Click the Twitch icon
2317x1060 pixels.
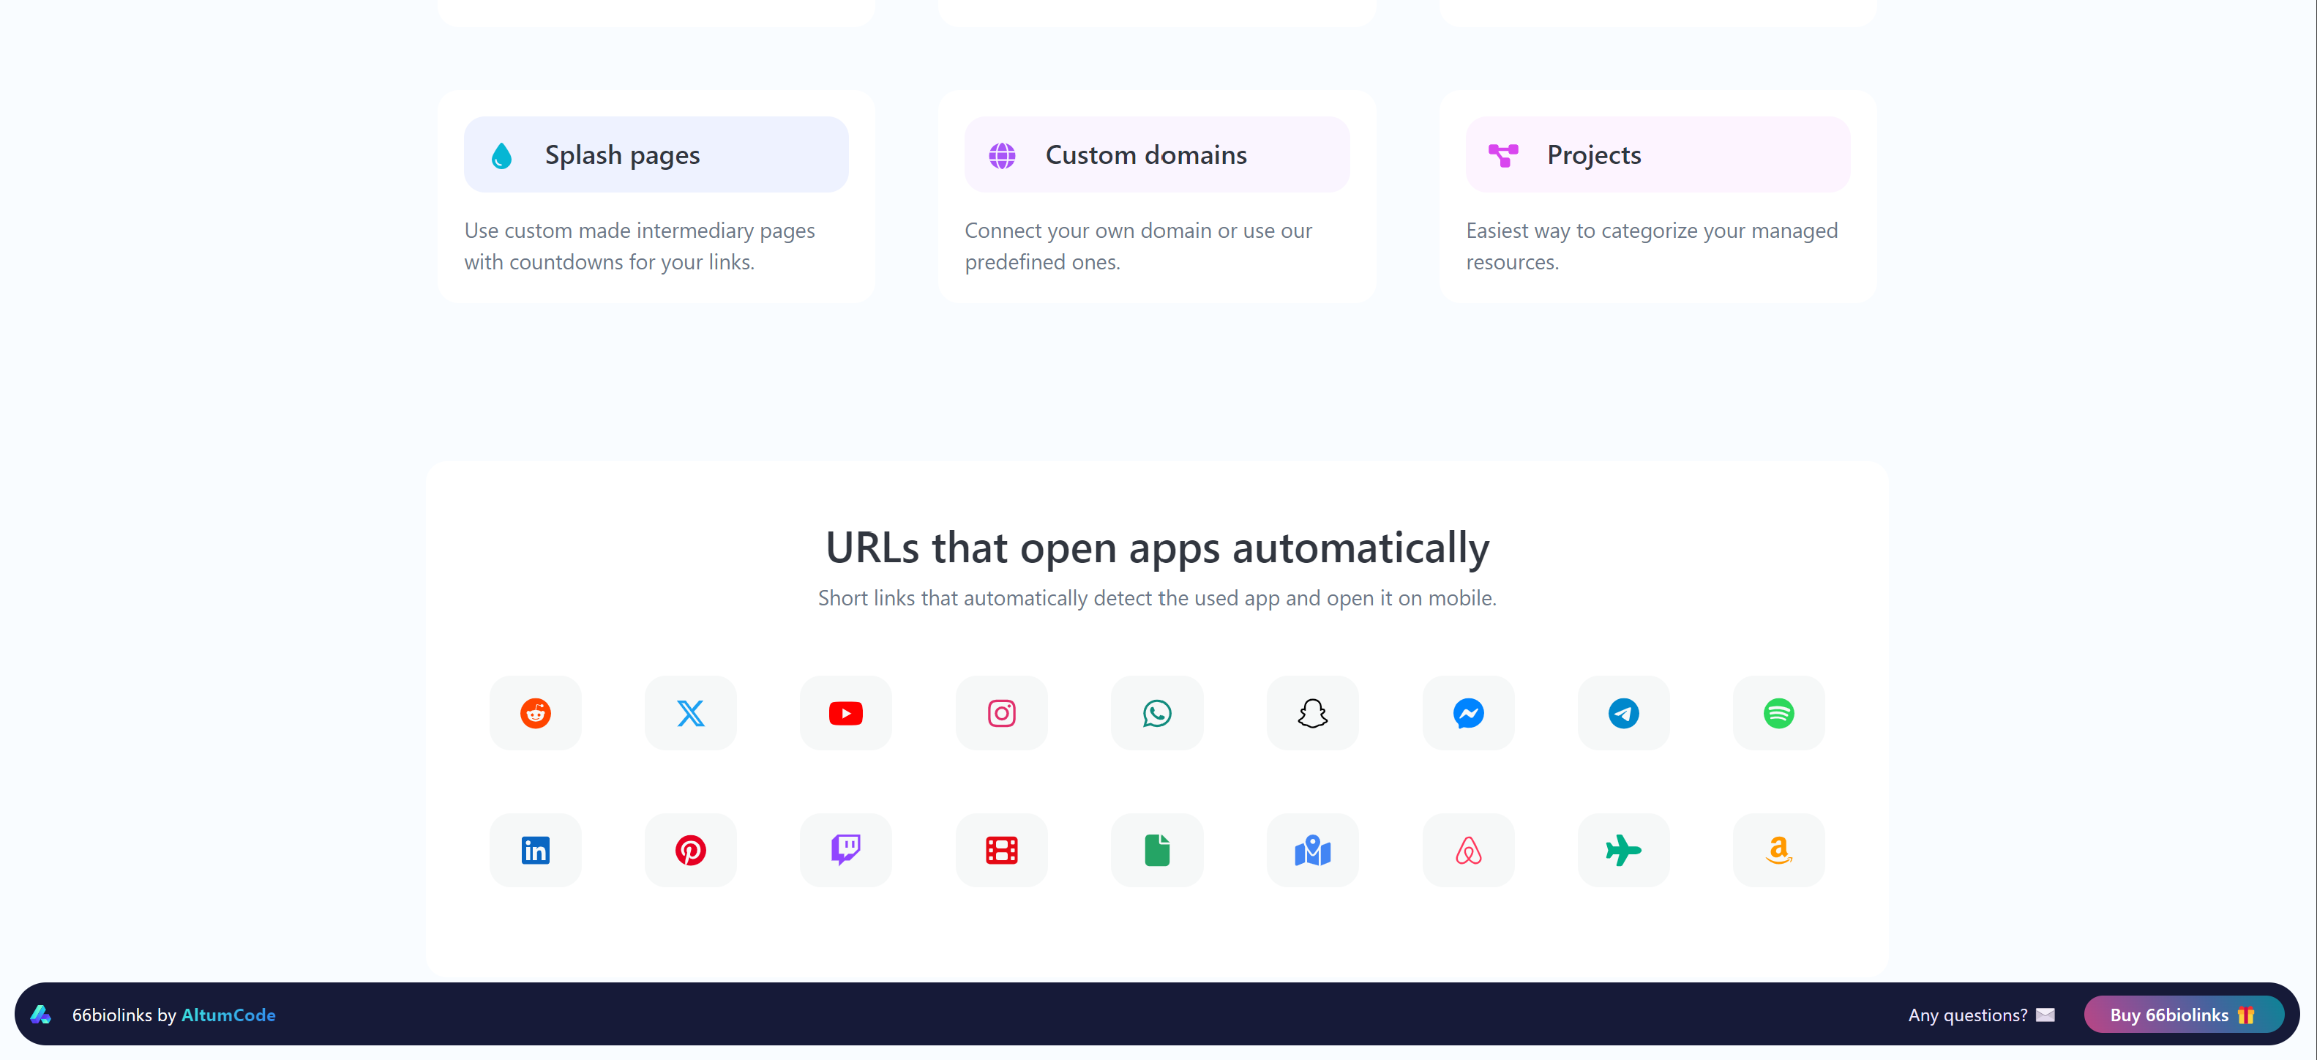point(845,849)
